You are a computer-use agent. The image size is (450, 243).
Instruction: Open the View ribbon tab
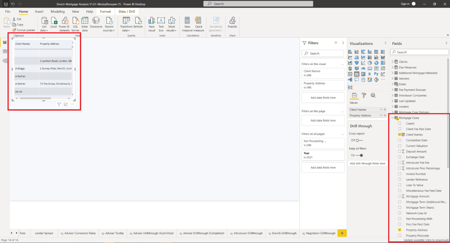(75, 11)
